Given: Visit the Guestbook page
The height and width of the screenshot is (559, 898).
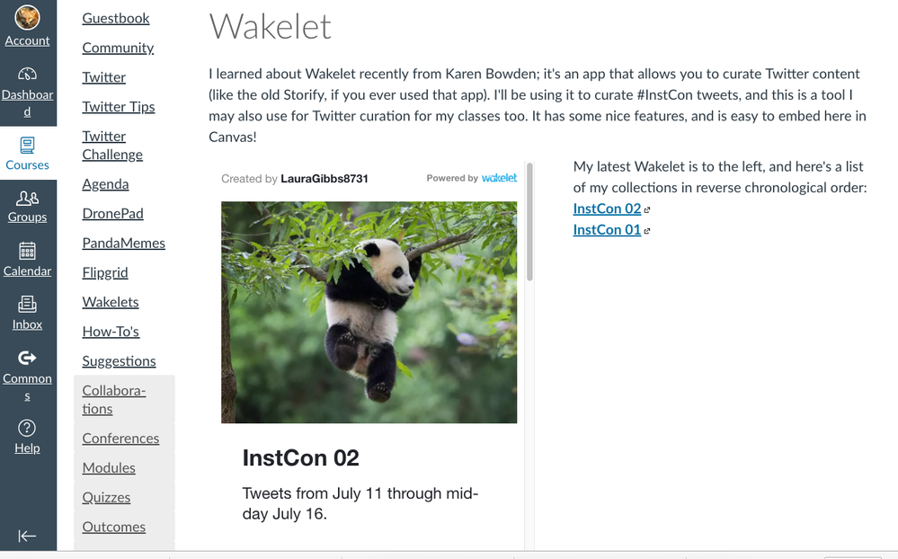Looking at the screenshot, I should [115, 17].
